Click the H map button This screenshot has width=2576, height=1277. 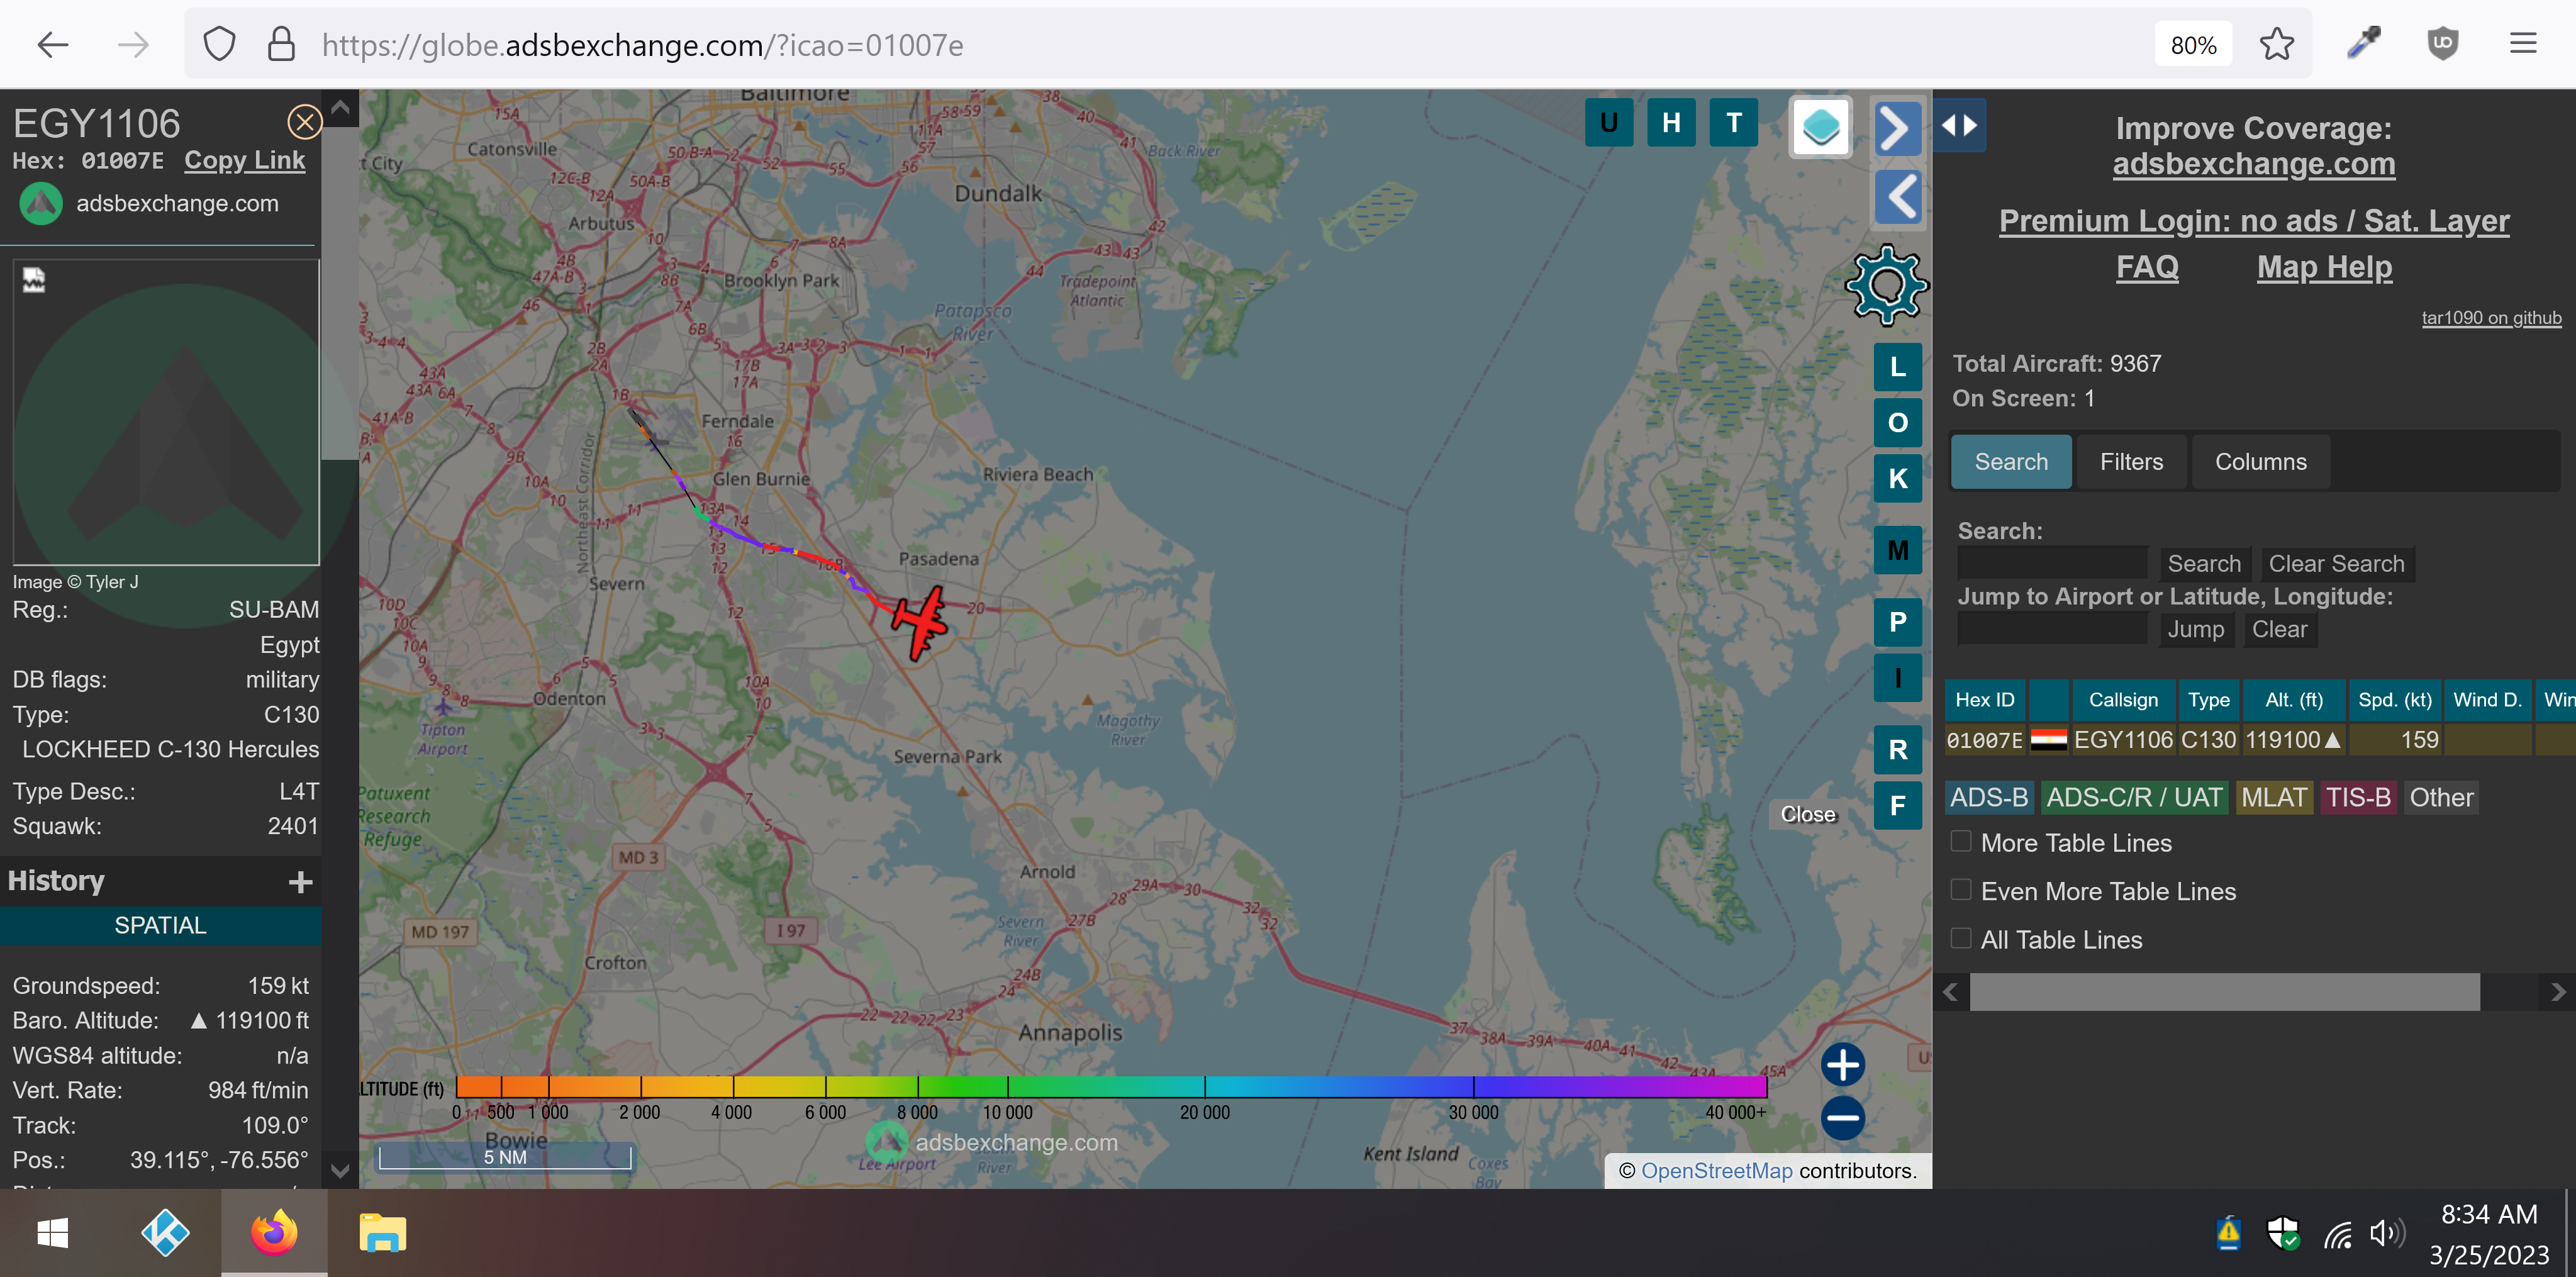click(x=1671, y=123)
